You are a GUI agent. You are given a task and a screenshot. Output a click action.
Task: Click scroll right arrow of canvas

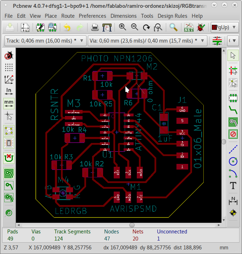click(219, 225)
